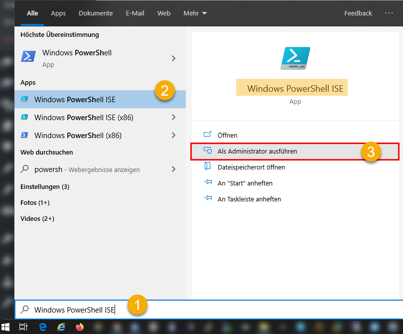Screen dimensions: 403x334
Task: Expand Windows PowerShell (x86) chevron
Action: (174, 135)
